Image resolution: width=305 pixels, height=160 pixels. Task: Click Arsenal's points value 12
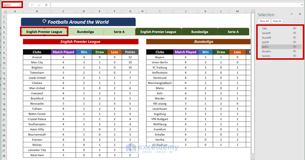130,57
